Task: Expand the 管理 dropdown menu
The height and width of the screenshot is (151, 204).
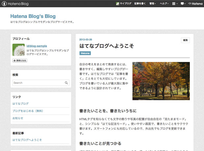Action: [x=153, y=4]
